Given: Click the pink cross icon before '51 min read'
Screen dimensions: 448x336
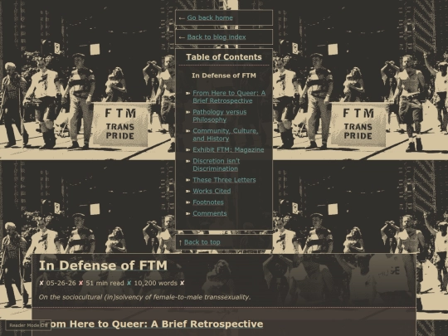Looking at the screenshot, I should coord(80,283).
